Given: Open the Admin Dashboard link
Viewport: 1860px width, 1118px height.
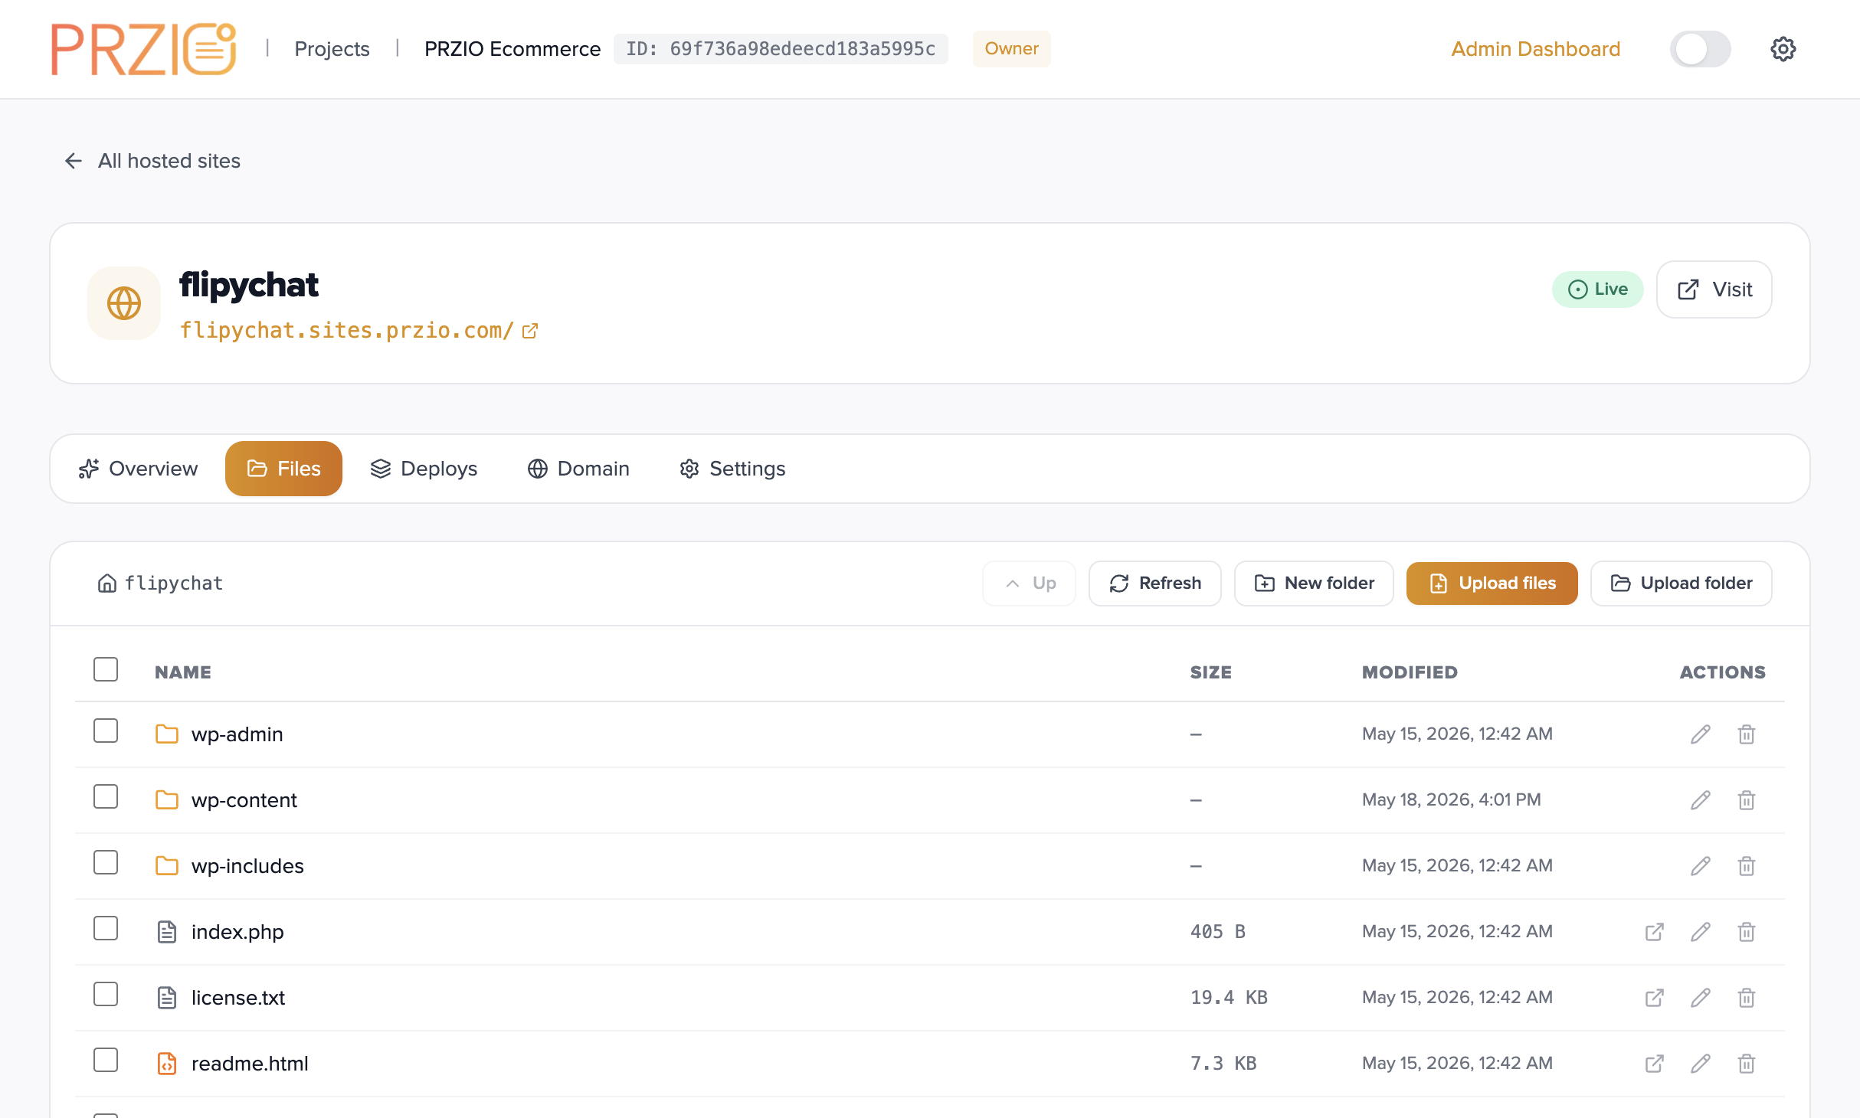Looking at the screenshot, I should pos(1535,49).
